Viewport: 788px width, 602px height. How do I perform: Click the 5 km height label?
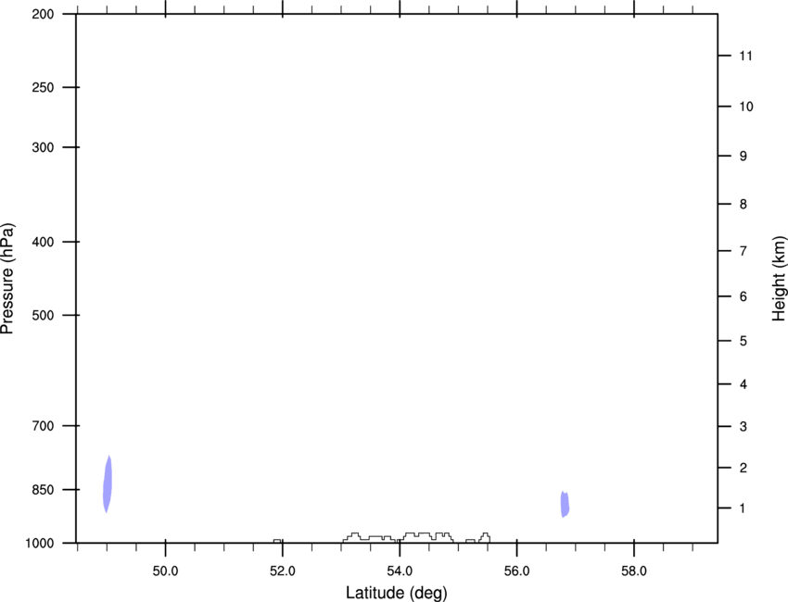(x=744, y=341)
